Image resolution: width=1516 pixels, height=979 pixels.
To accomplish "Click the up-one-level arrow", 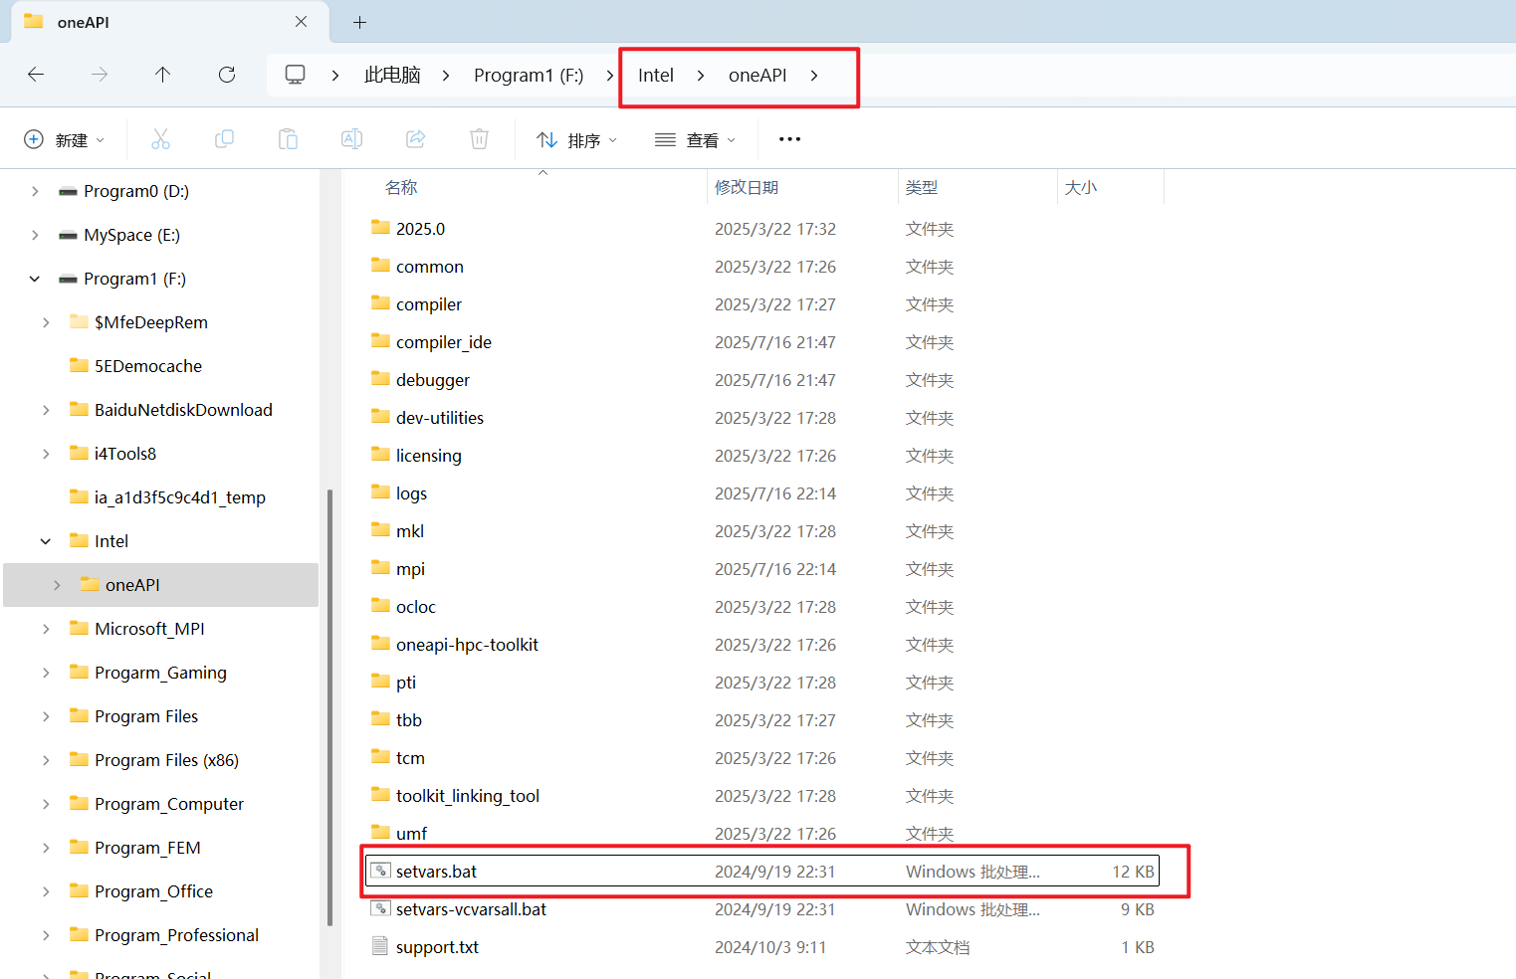I will [162, 74].
